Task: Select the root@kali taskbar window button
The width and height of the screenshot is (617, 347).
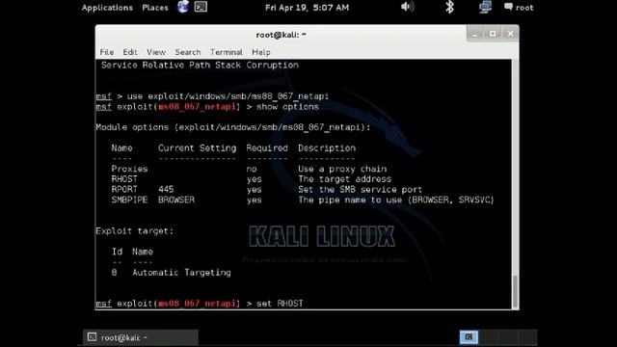Action: pyautogui.click(x=141, y=337)
